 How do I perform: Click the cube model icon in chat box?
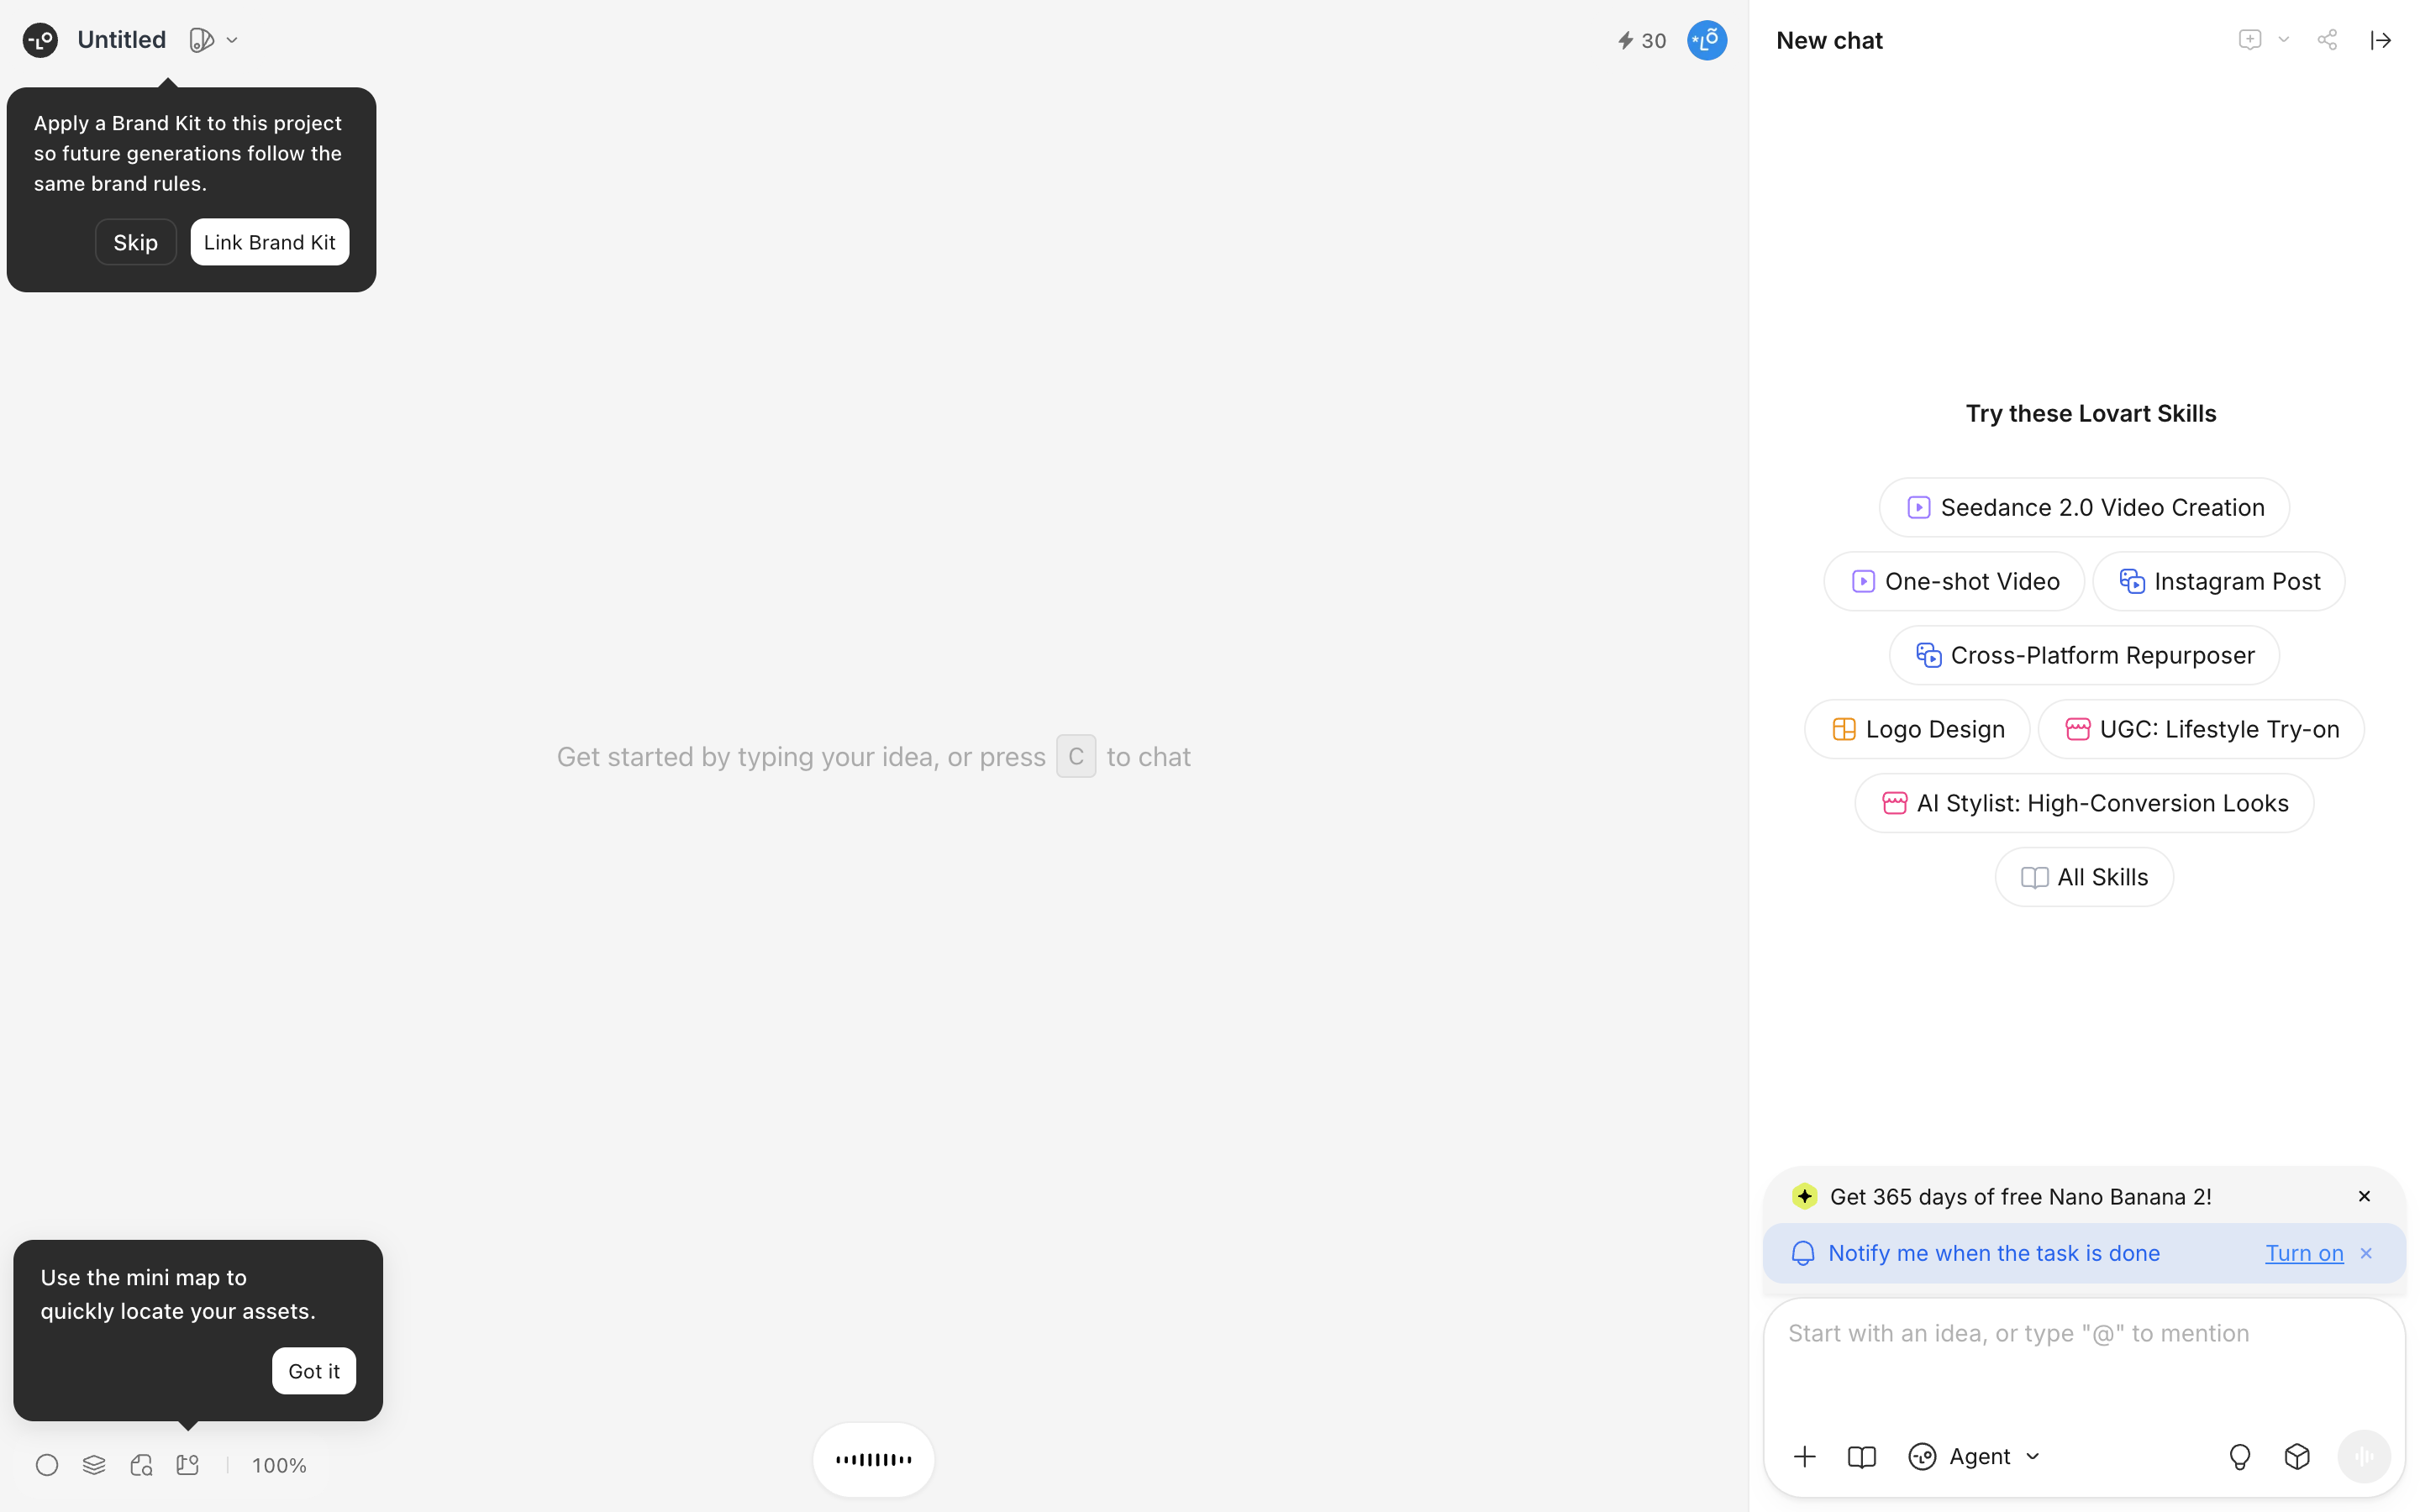coord(2297,1456)
